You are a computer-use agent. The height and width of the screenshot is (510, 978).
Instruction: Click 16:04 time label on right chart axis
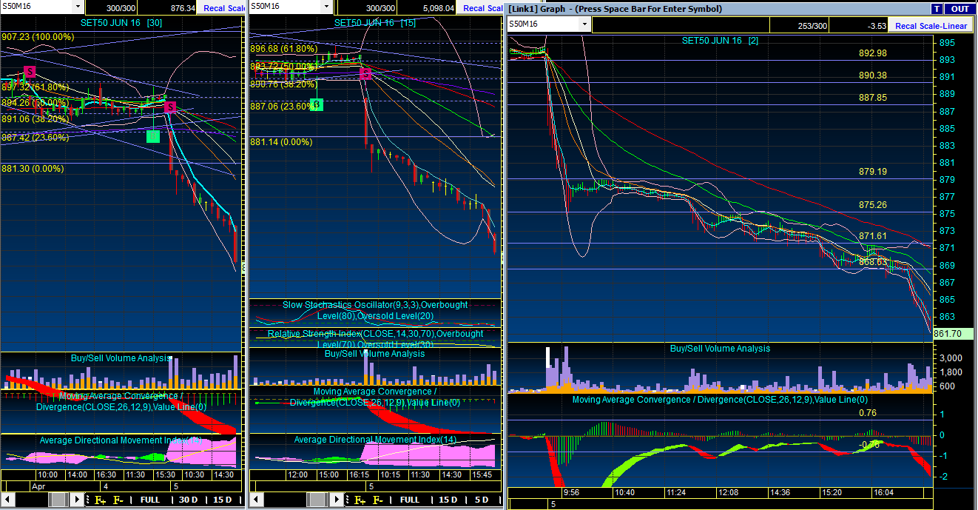(883, 491)
